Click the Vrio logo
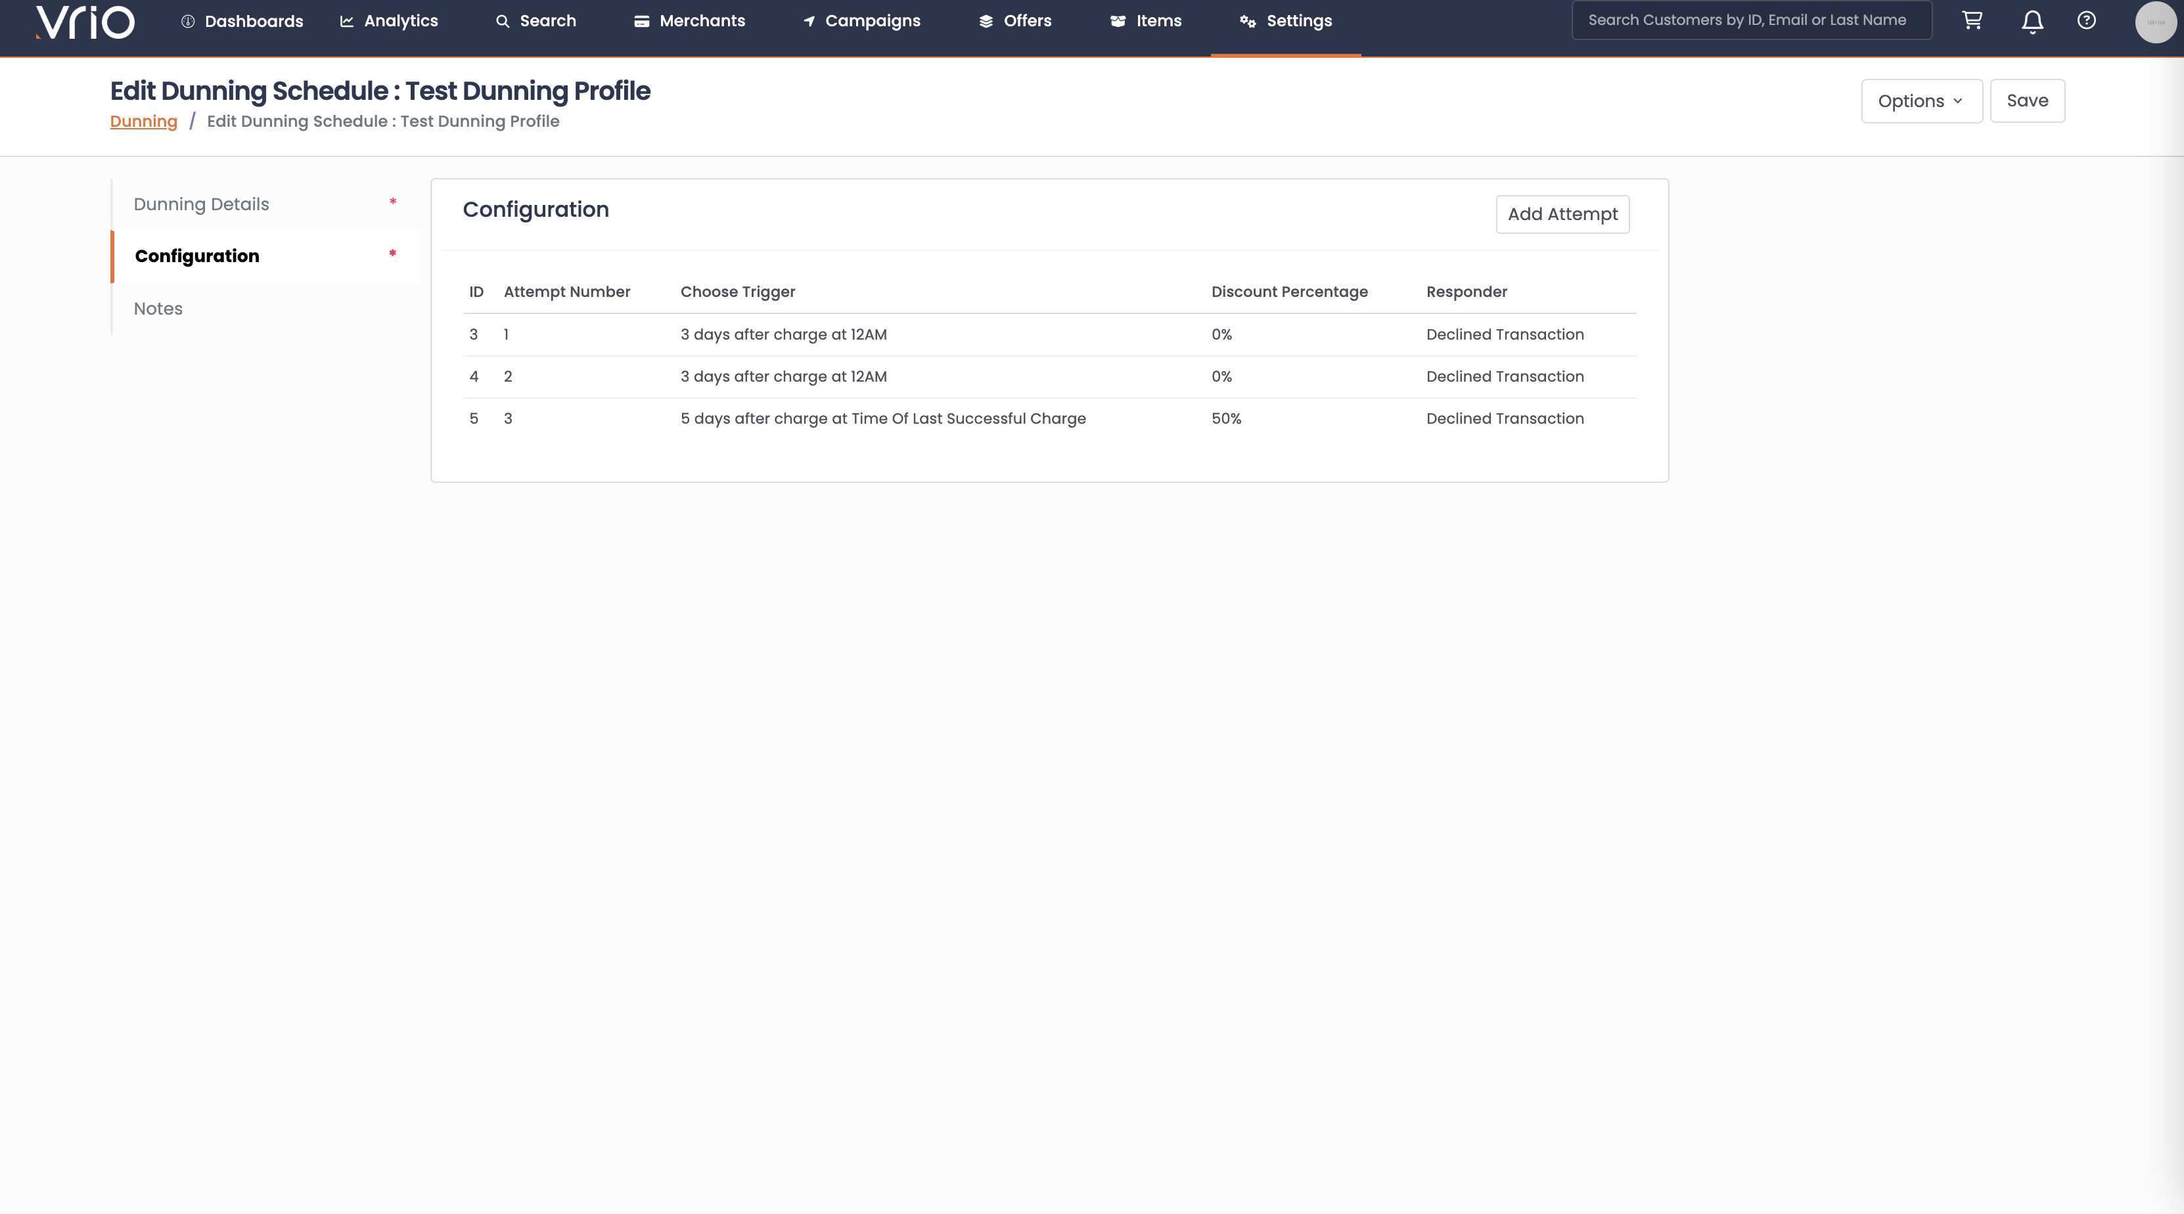This screenshot has width=2184, height=1214. point(85,22)
